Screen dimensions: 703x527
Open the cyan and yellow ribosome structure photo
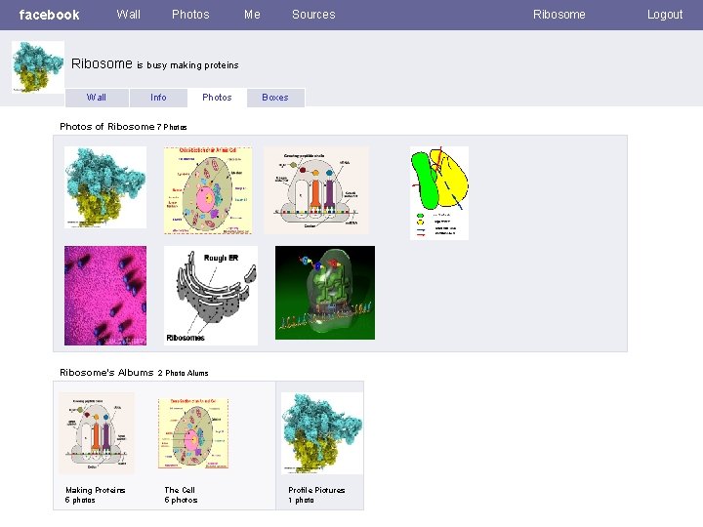pyautogui.click(x=105, y=187)
